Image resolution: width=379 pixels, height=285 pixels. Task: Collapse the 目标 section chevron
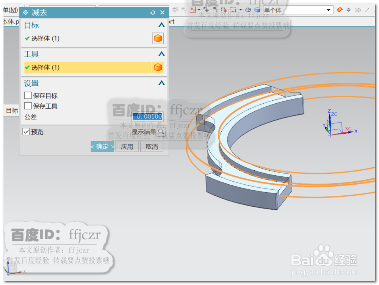pos(161,25)
